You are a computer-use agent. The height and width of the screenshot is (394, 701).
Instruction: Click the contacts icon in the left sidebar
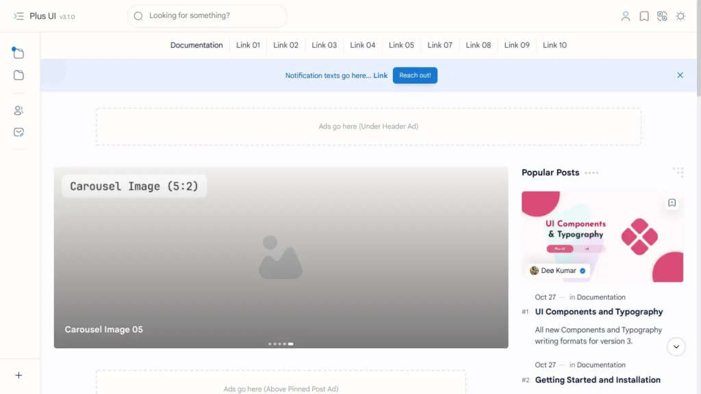point(18,110)
